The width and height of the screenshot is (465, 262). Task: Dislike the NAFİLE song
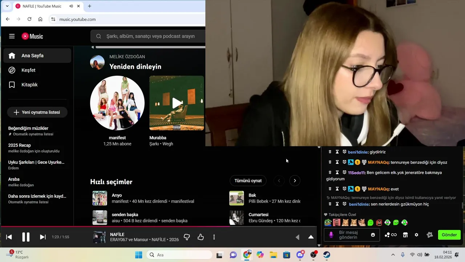pos(187,237)
